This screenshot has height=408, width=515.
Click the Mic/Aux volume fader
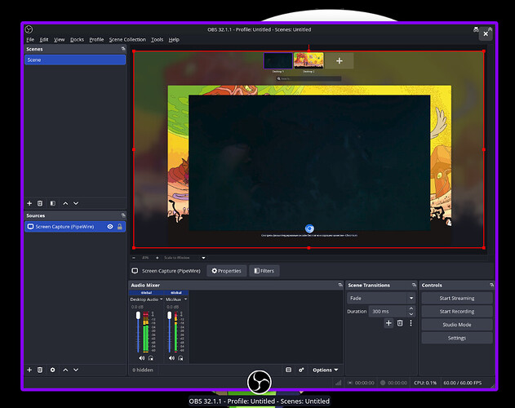pos(170,315)
